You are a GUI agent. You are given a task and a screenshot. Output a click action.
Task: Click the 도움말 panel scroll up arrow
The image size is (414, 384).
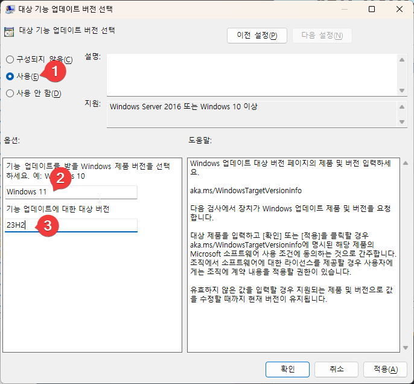tap(406, 163)
